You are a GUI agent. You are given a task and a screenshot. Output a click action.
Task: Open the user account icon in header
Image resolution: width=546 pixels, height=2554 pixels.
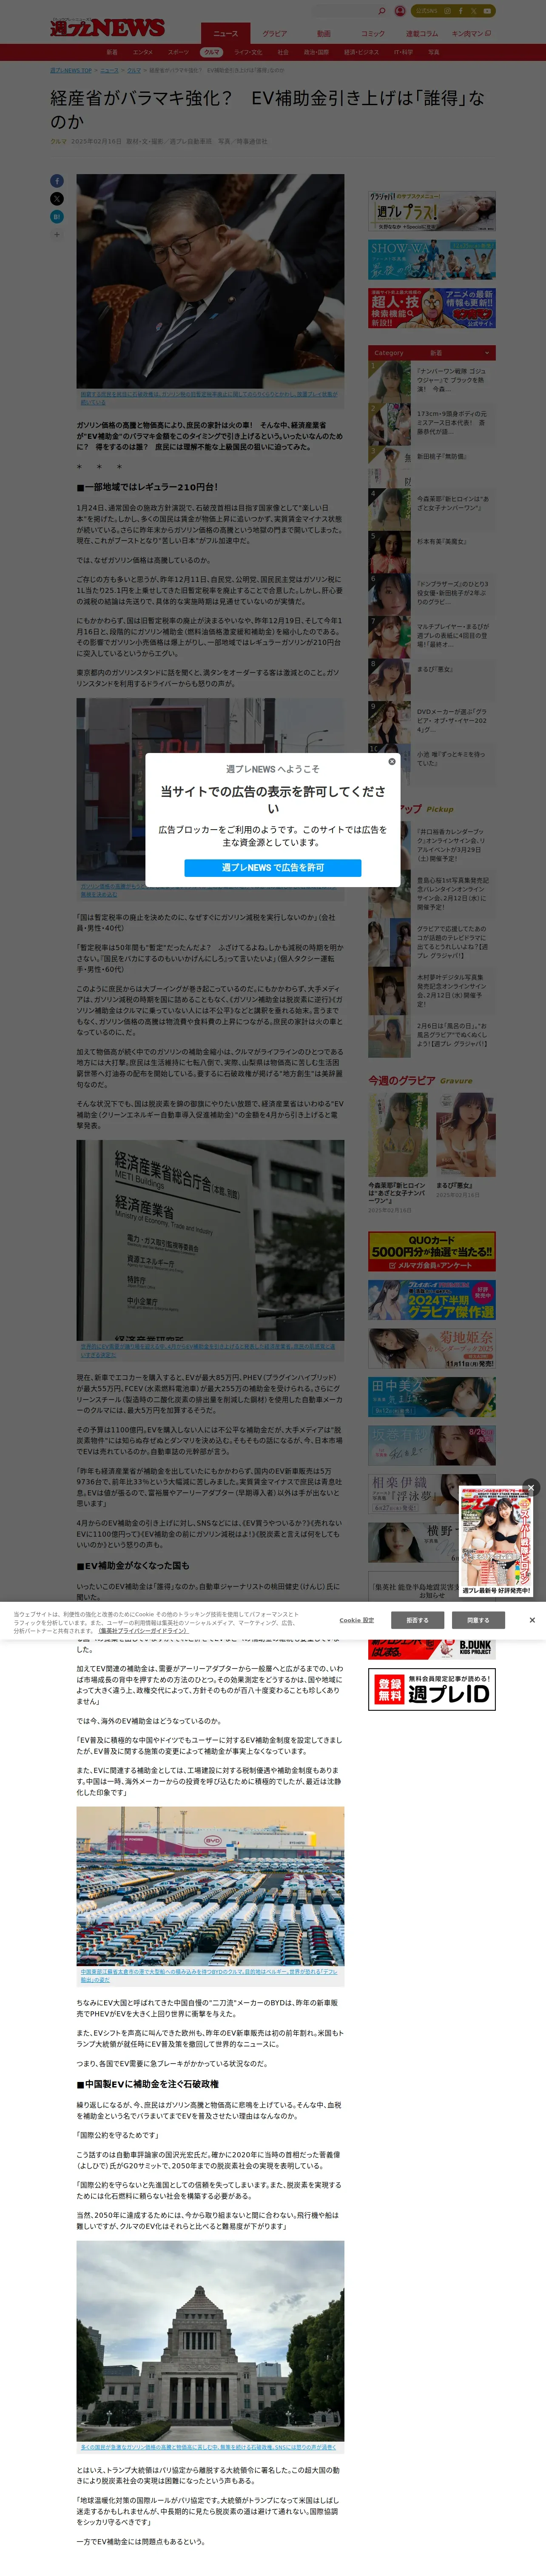(400, 11)
